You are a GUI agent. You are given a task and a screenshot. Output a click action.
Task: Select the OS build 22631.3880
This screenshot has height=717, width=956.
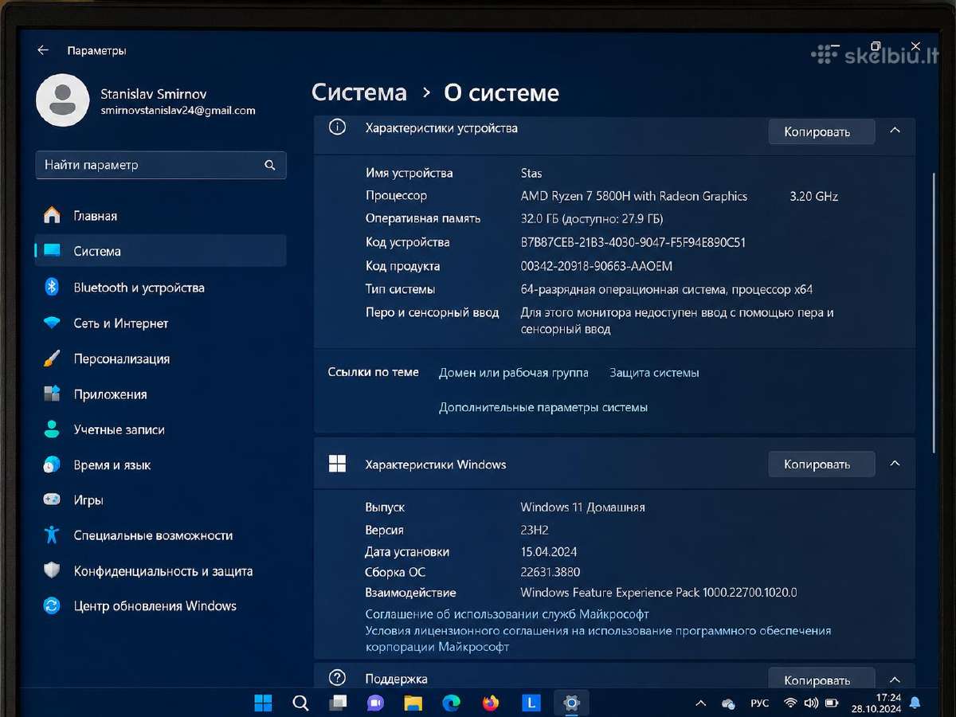click(x=550, y=572)
